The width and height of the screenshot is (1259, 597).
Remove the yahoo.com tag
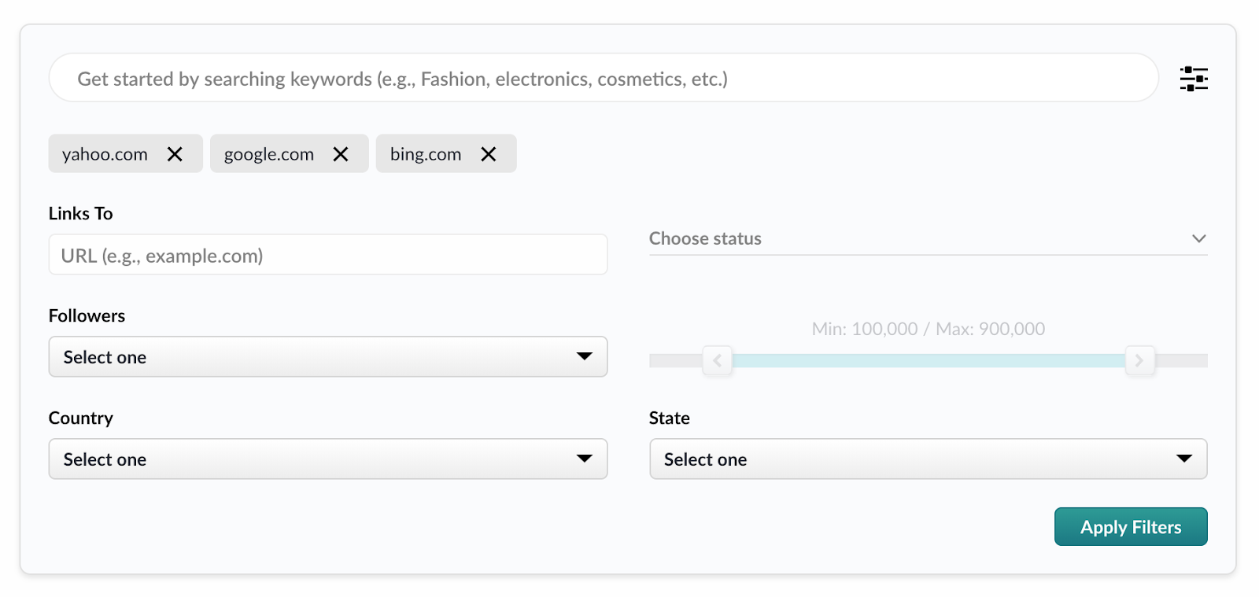pos(175,154)
